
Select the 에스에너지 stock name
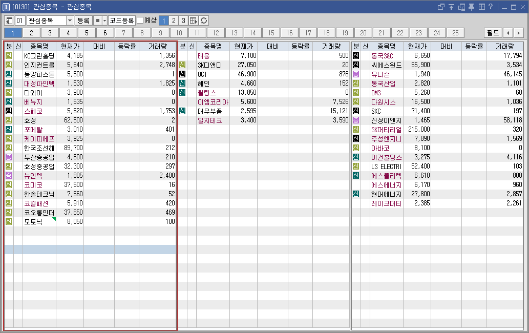pyautogui.click(x=386, y=185)
